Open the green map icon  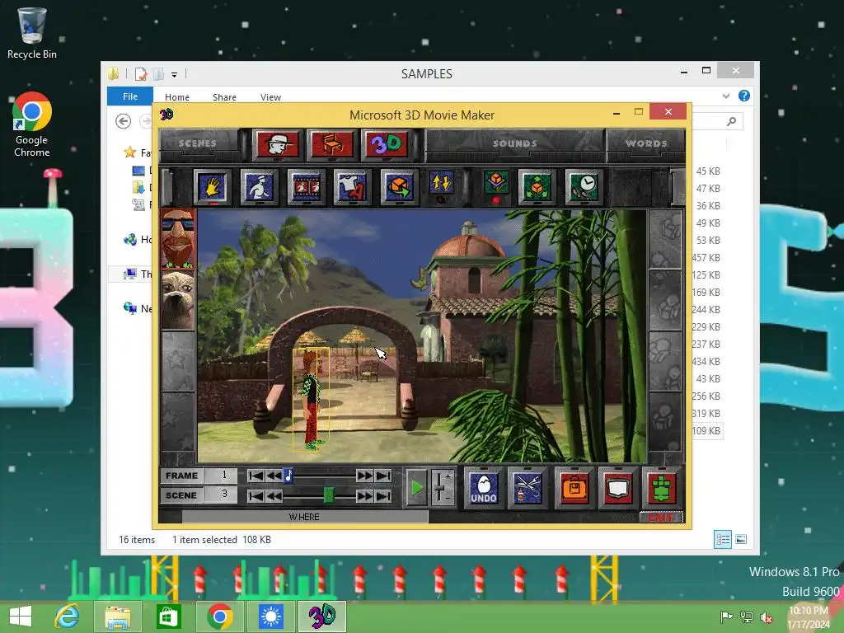[662, 489]
